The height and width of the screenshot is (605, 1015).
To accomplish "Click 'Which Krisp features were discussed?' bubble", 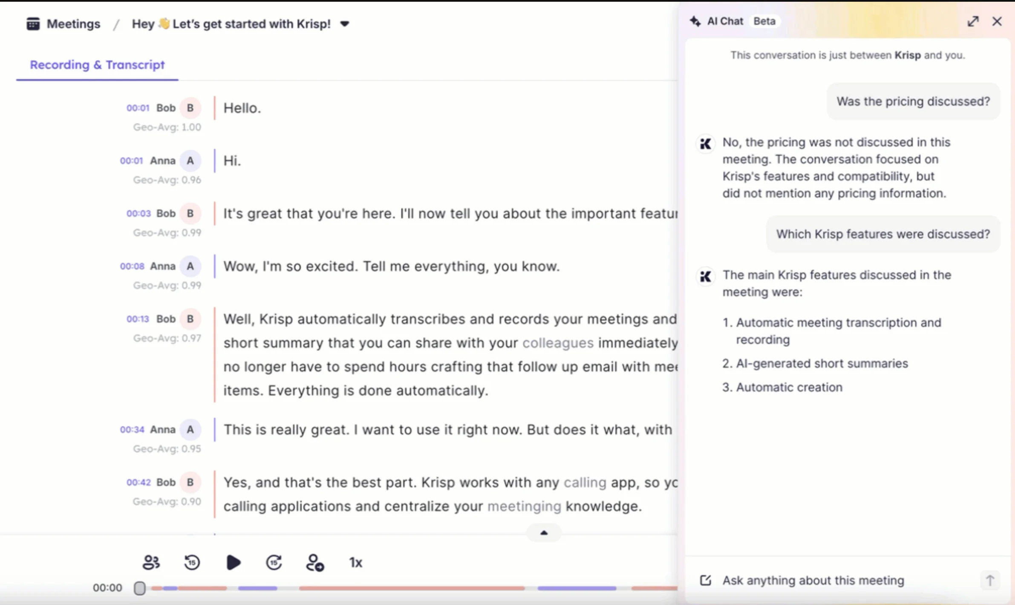I will pyautogui.click(x=883, y=234).
